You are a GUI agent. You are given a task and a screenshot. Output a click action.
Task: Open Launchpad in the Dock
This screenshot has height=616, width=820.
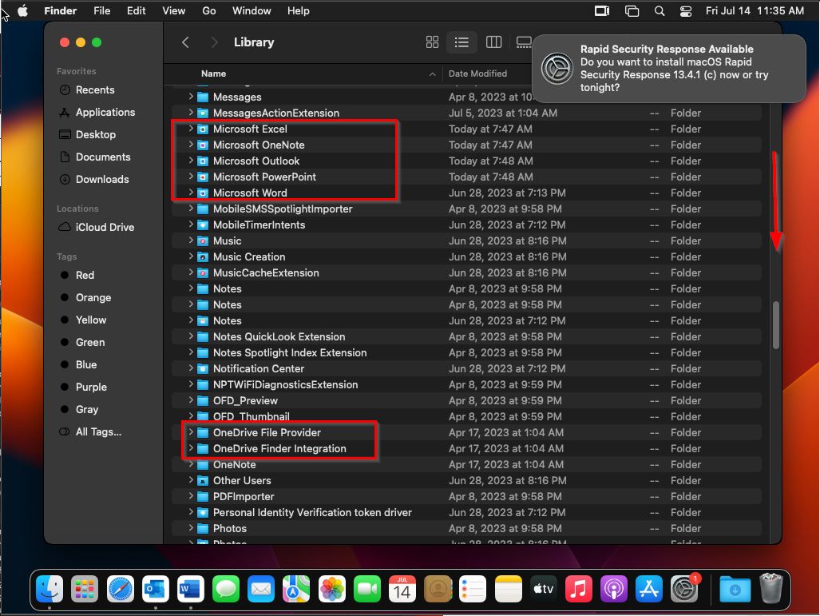(85, 589)
